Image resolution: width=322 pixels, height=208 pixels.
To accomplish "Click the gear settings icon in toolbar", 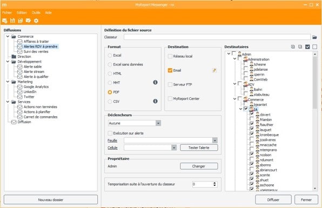I will 36,21.
